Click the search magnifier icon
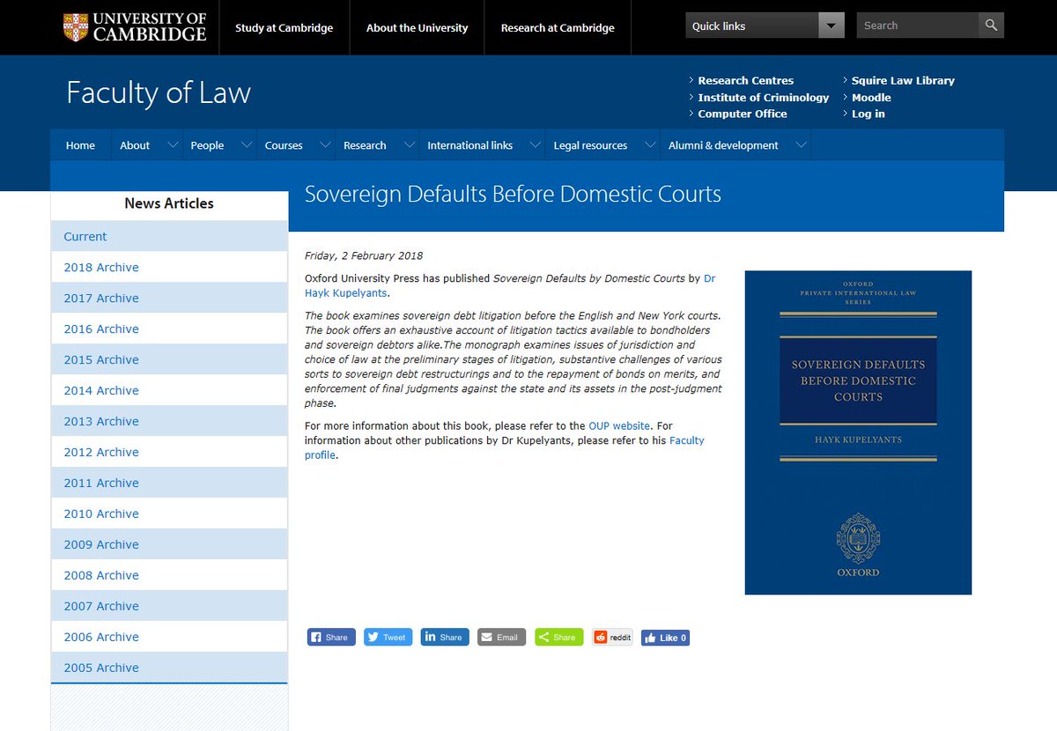Screen dimensions: 1057x731 coord(991,26)
